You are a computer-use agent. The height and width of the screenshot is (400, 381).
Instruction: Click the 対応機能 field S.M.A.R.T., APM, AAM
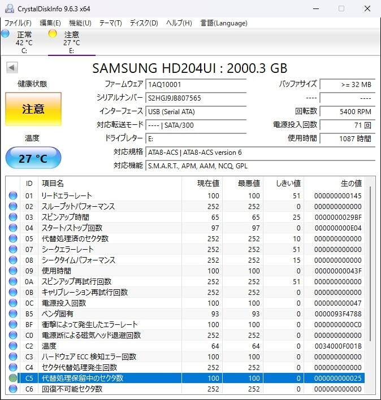(x=260, y=166)
